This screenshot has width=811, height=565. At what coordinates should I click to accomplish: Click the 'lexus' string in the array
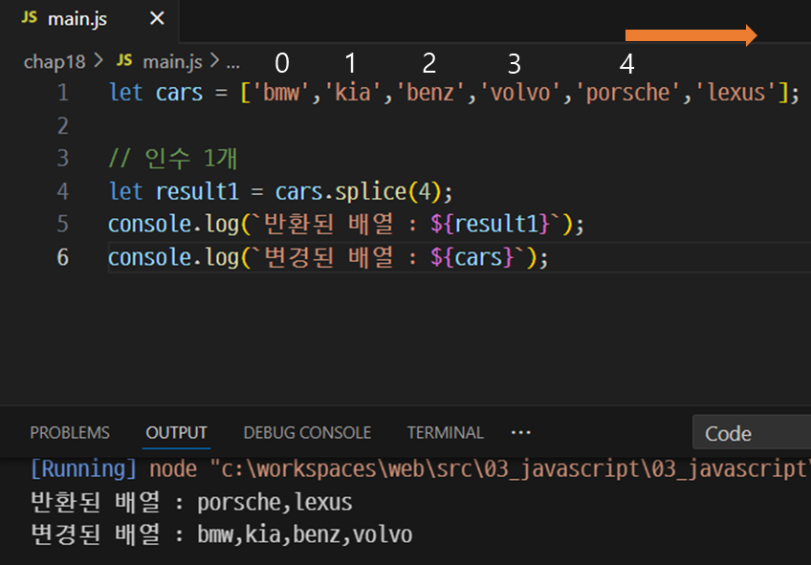click(x=736, y=93)
